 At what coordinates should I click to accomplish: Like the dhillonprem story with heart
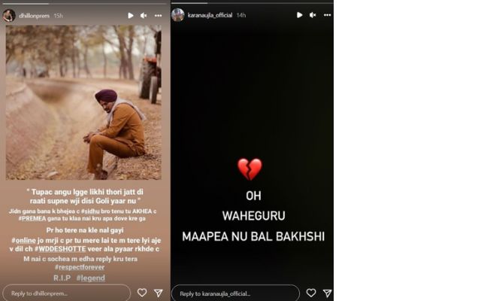click(x=142, y=293)
